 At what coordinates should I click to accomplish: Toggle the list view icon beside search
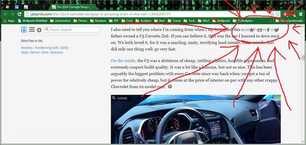click(32, 30)
